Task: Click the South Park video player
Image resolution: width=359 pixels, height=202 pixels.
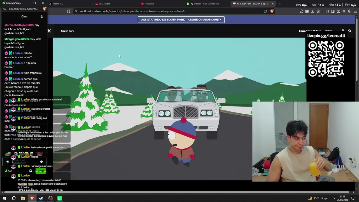Action: pyautogui.click(x=179, y=109)
